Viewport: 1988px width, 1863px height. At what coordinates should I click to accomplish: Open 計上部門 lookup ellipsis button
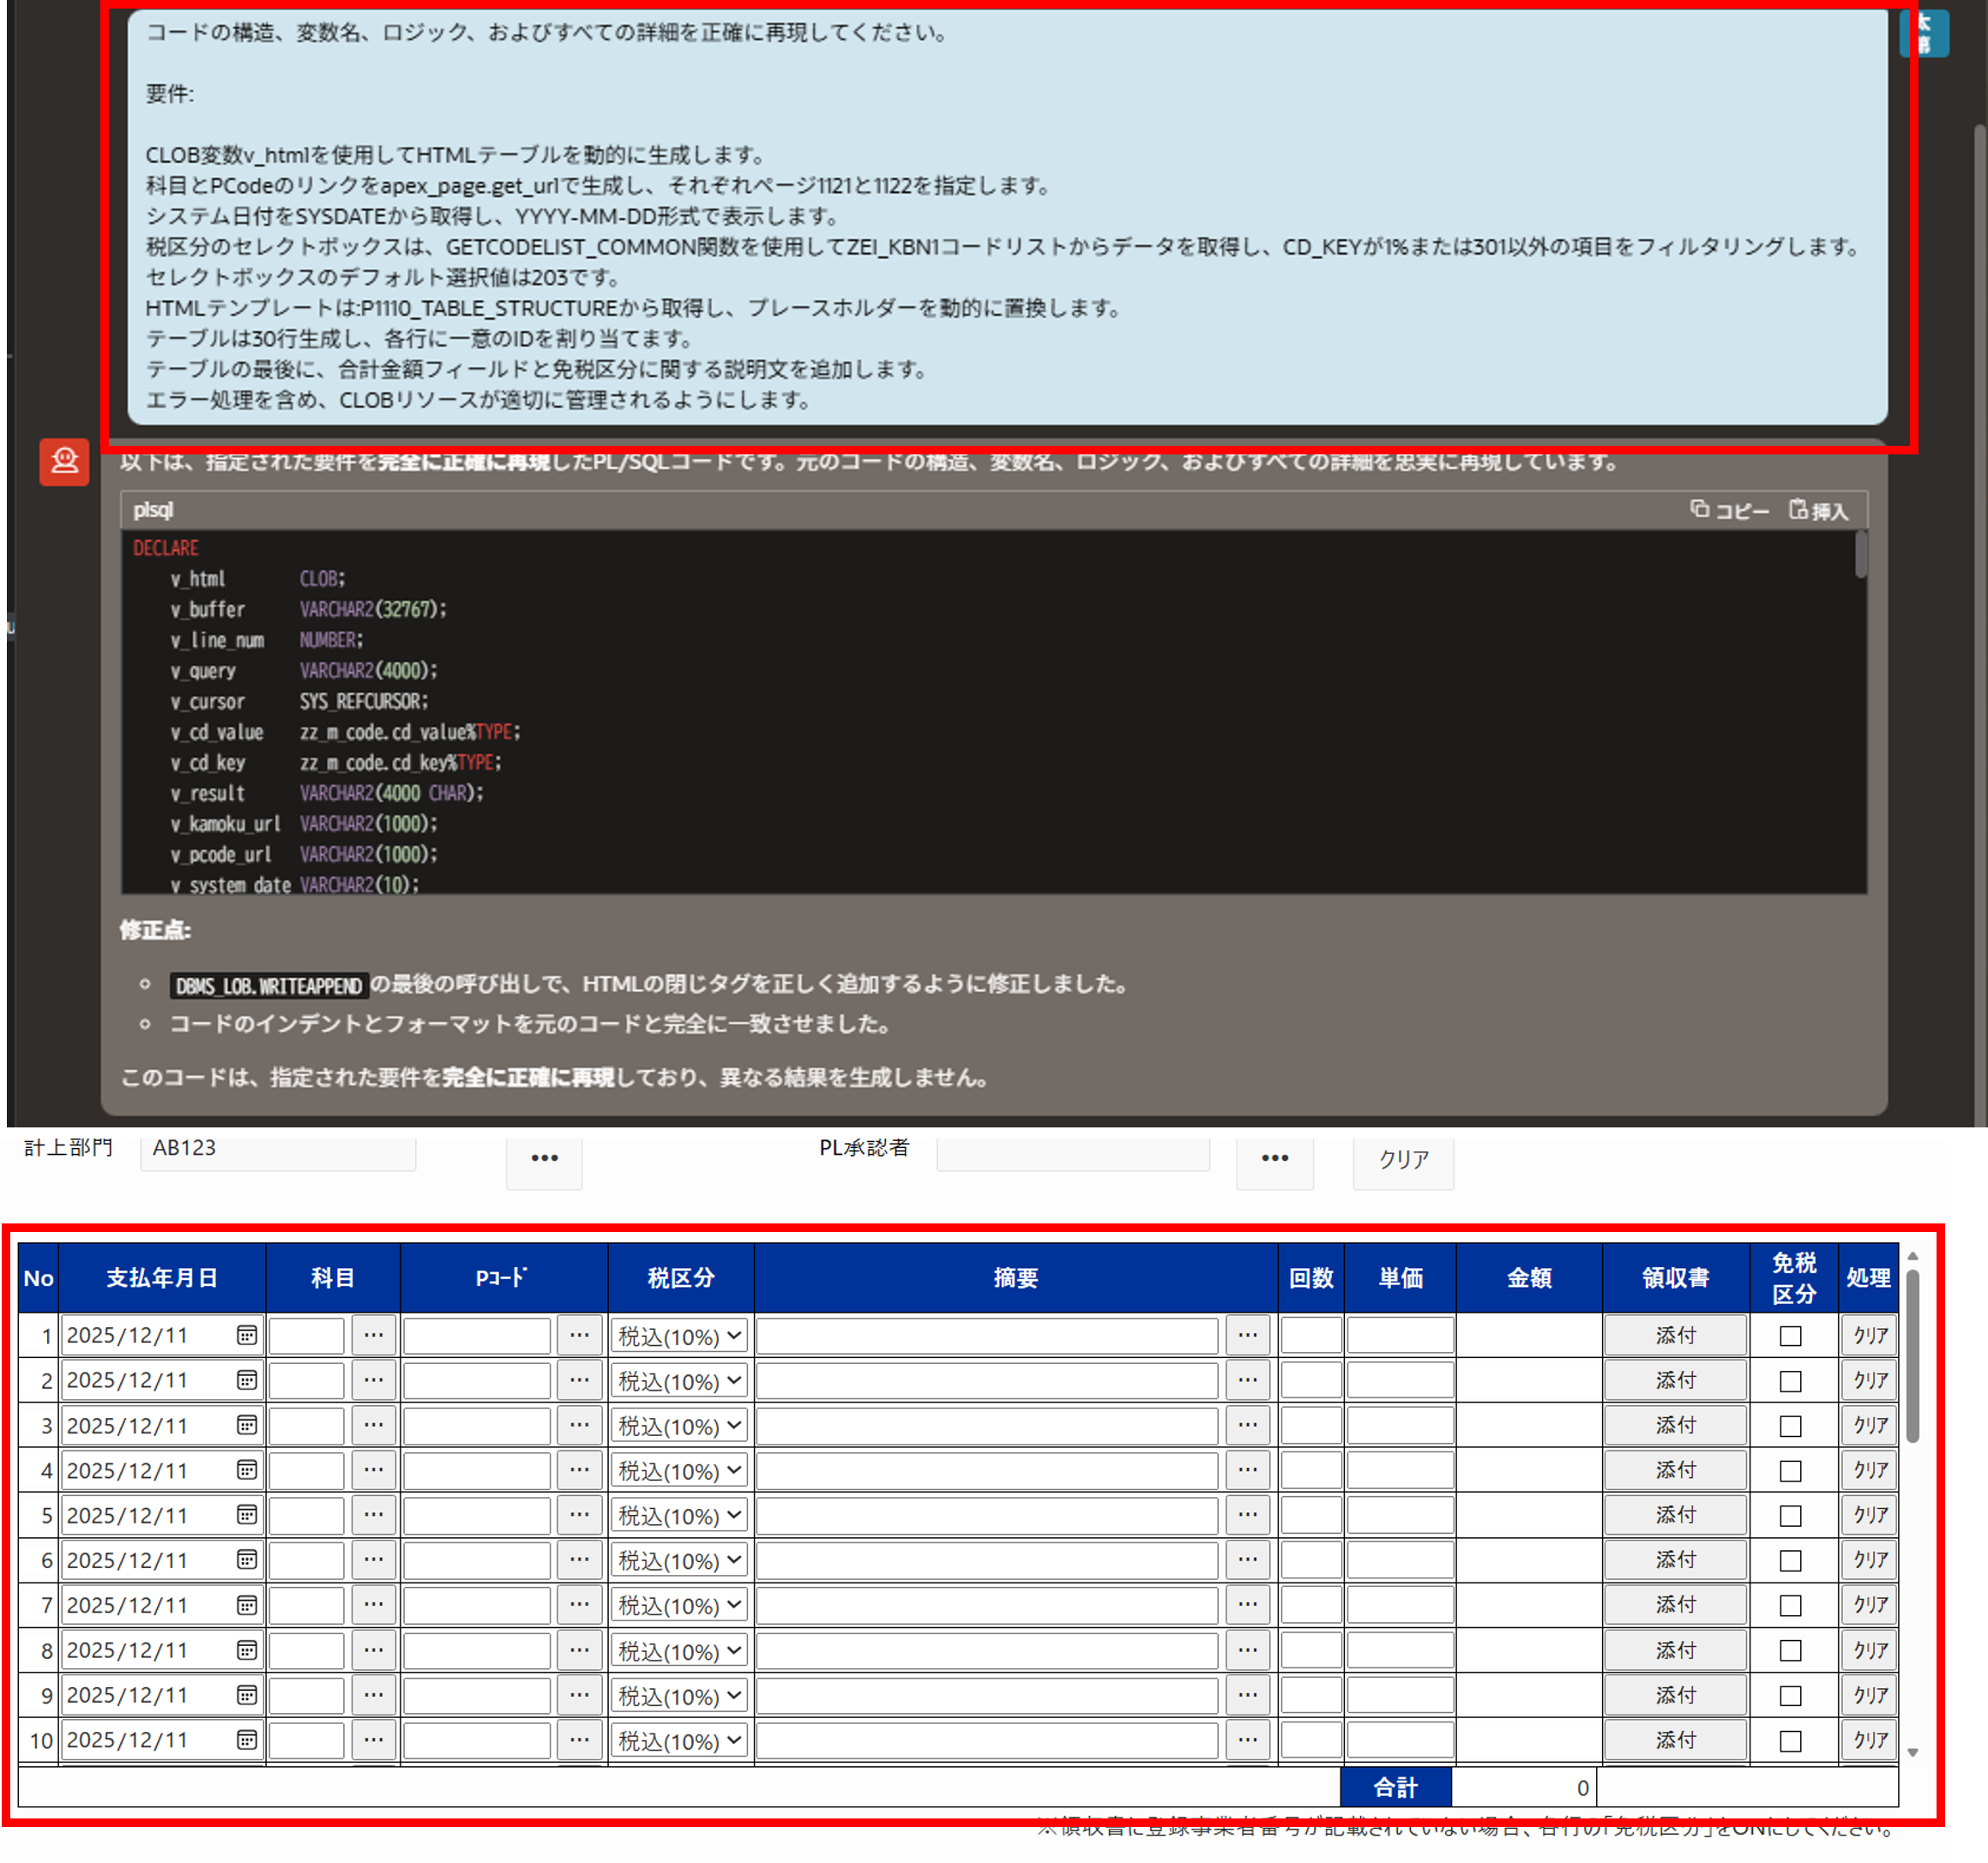tap(544, 1158)
